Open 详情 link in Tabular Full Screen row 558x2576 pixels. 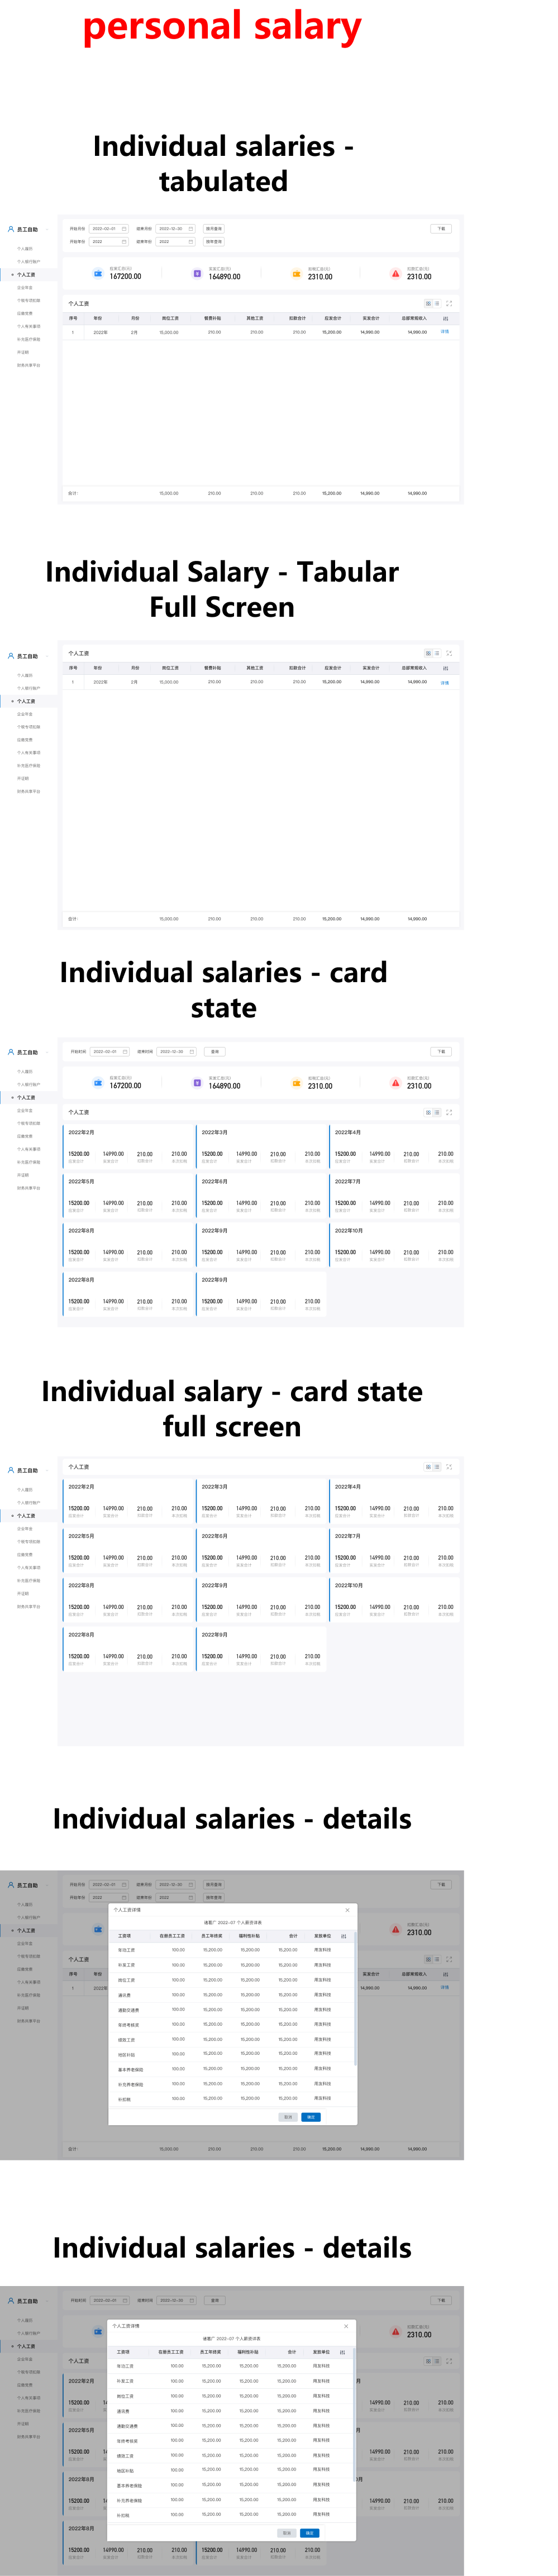coord(445,683)
